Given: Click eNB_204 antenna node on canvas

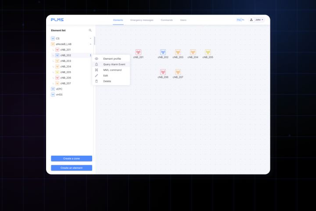Looking at the screenshot, I should coord(193,52).
